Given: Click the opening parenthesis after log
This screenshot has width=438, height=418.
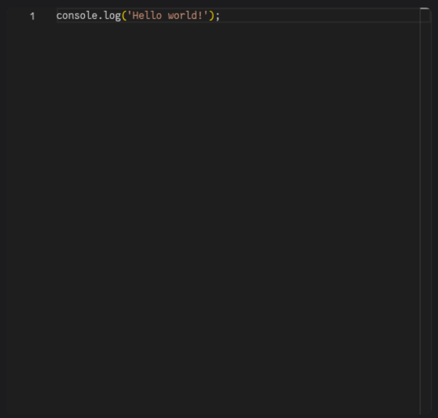Looking at the screenshot, I should click(x=124, y=16).
